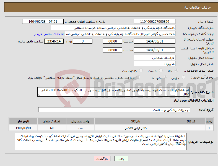Image resolution: width=218 pixels, height=166 pixels.
Task: Click the تاریخ نیاز column header
Action: [x=23, y=121]
